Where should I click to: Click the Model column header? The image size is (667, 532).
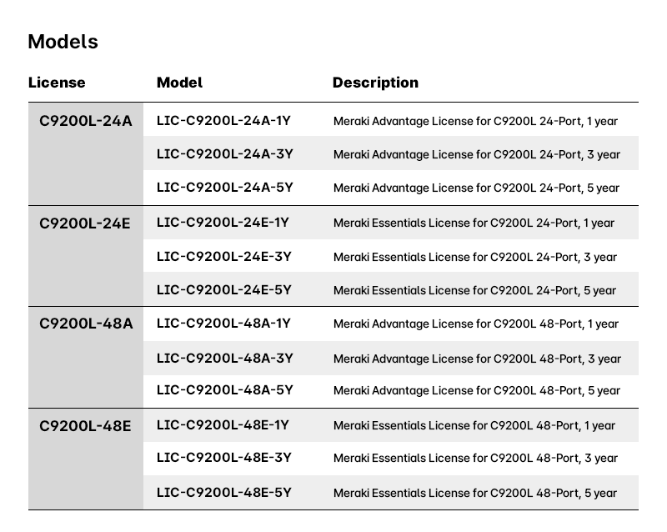point(179,83)
